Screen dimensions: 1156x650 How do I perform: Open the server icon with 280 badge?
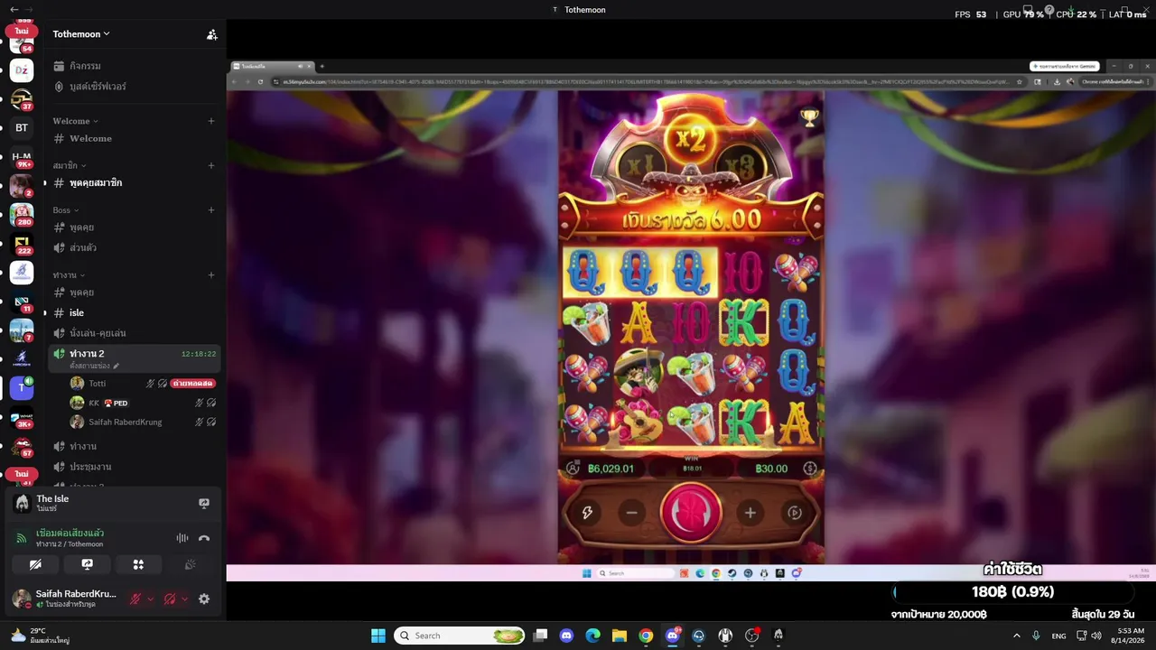pos(22,214)
